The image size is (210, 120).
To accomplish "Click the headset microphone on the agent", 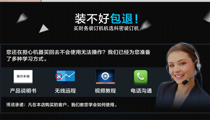I will [x=185, y=82].
